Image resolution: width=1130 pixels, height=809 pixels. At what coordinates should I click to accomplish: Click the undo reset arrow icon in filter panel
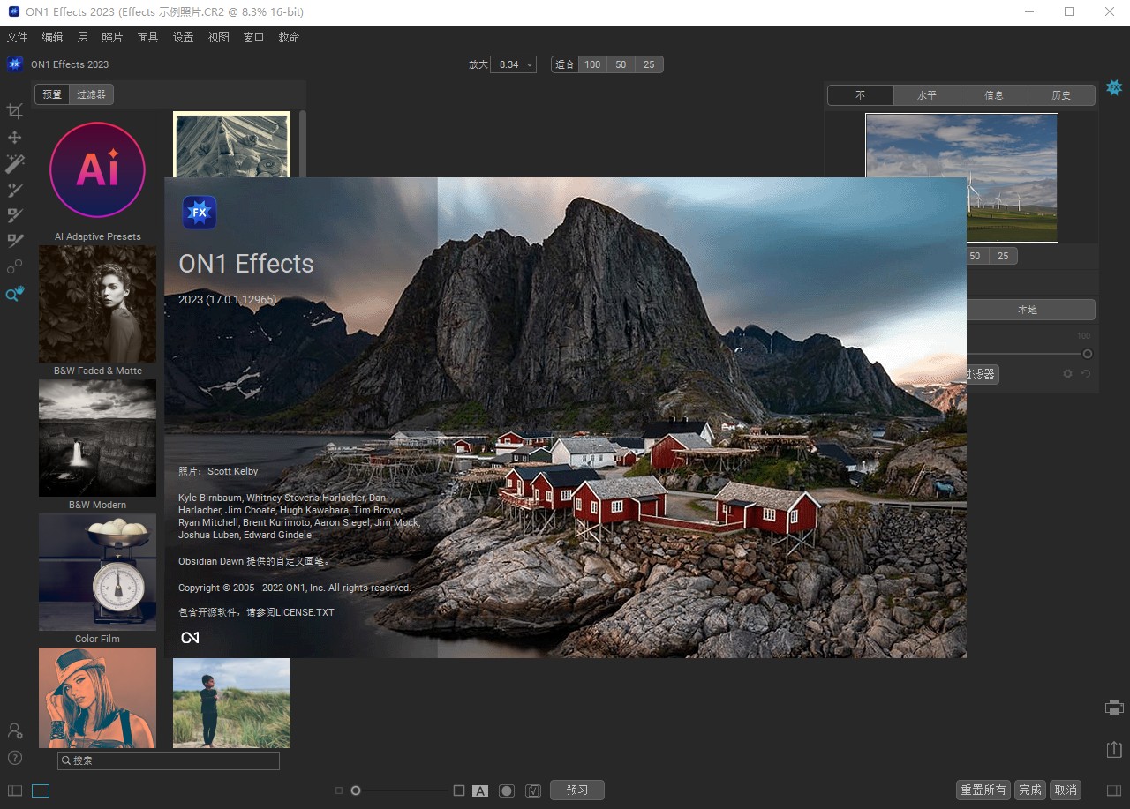[x=1086, y=374]
